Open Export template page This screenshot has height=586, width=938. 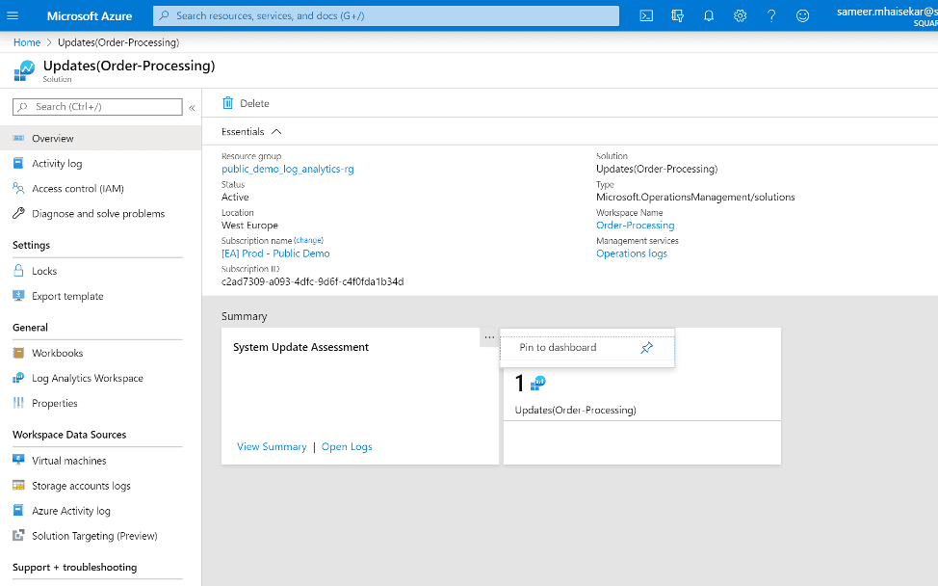coord(100,296)
